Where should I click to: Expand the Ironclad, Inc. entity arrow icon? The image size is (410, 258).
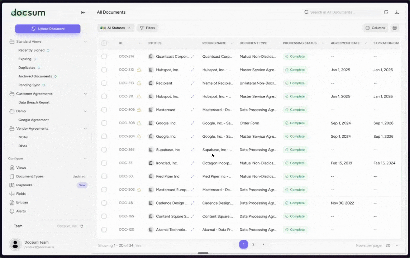[x=193, y=163]
